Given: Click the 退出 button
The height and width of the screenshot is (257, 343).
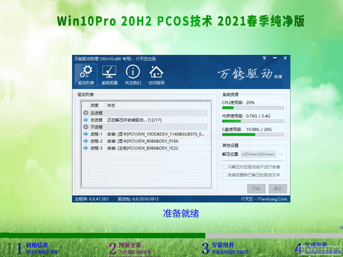Looking at the screenshot, I should pyautogui.click(x=278, y=189).
